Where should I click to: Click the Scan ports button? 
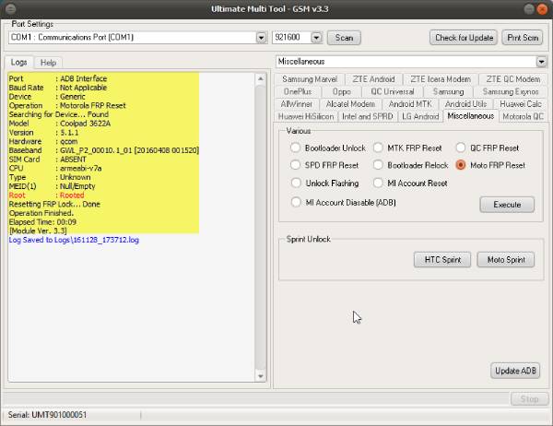click(x=344, y=38)
